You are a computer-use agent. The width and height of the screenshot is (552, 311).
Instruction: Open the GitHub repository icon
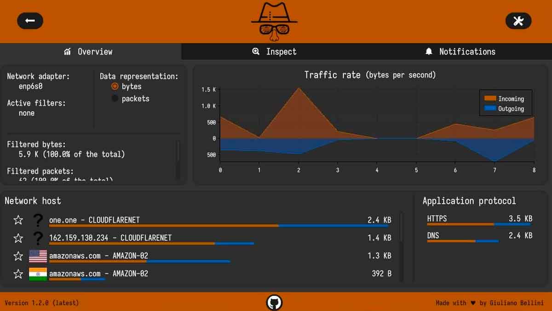(x=275, y=303)
